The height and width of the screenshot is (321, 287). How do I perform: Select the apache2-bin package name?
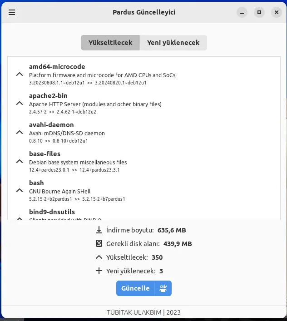point(48,96)
